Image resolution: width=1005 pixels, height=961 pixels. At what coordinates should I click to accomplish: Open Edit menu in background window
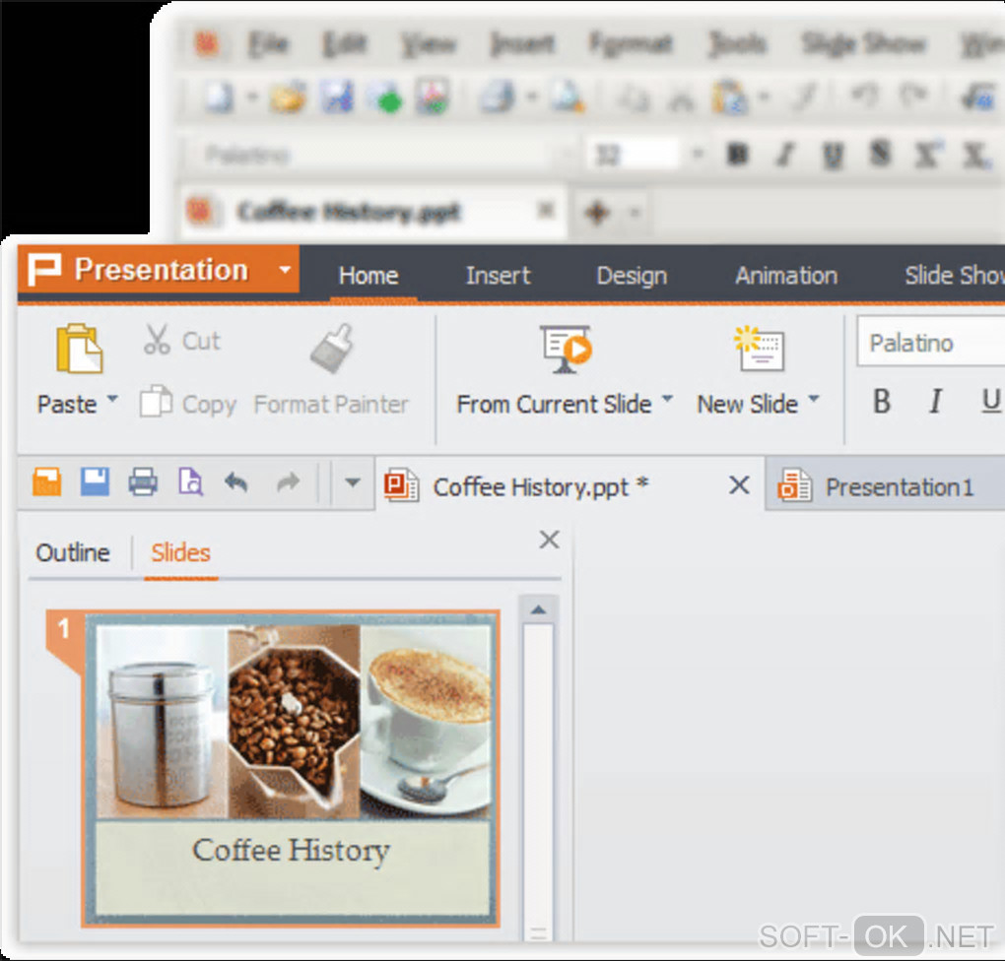pyautogui.click(x=345, y=44)
